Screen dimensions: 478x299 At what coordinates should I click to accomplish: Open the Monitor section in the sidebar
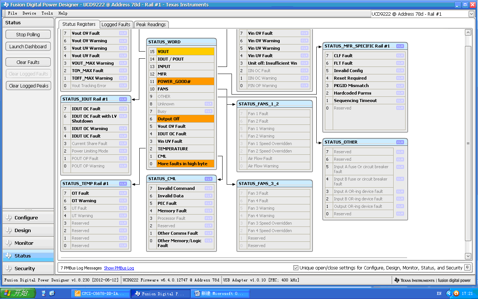click(x=28, y=243)
